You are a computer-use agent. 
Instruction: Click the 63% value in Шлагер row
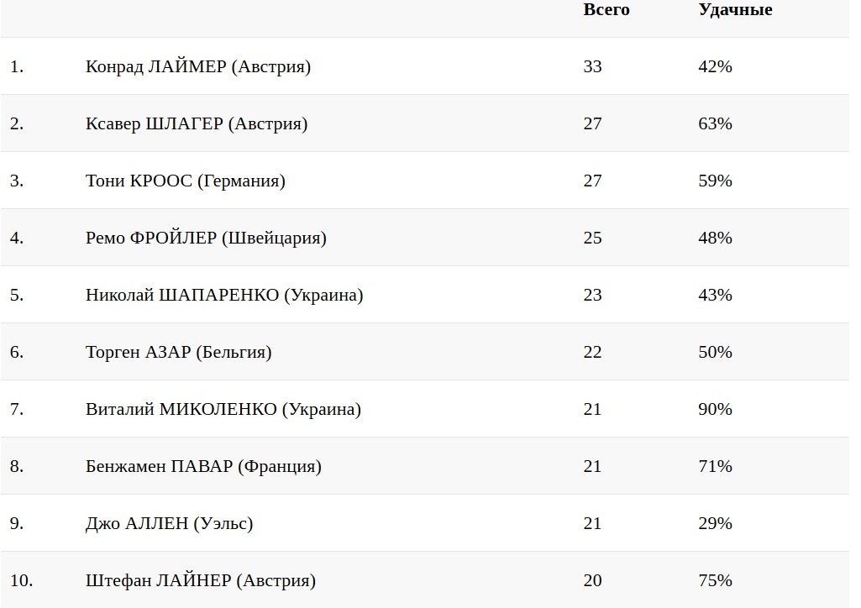[715, 123]
